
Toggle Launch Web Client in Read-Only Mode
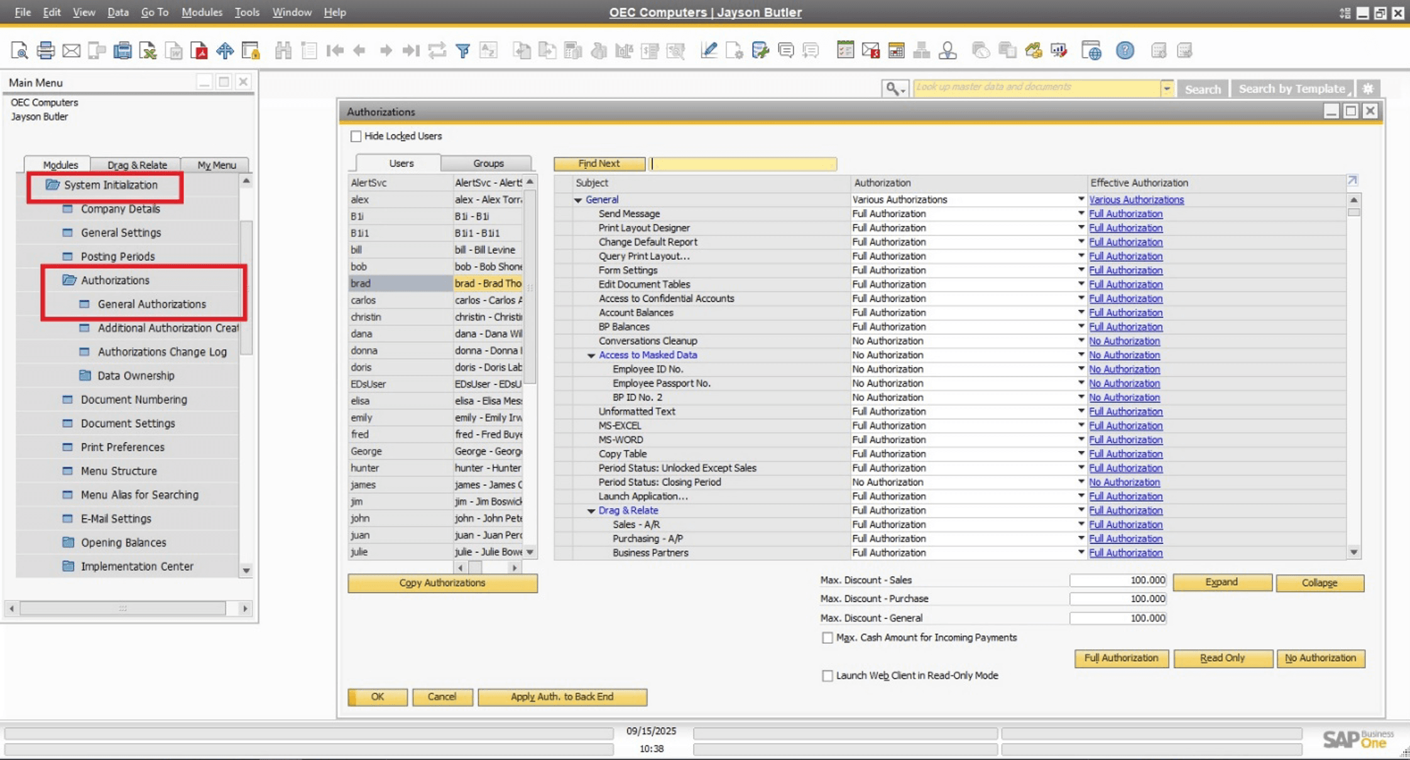pyautogui.click(x=828, y=675)
